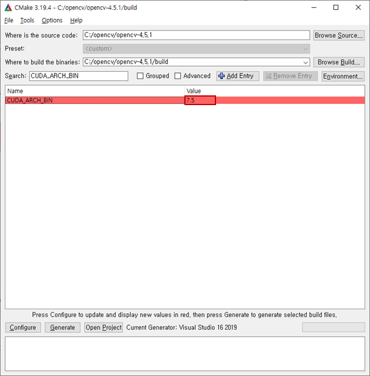Enable the Grouped checkbox
The width and height of the screenshot is (370, 376).
[140, 76]
